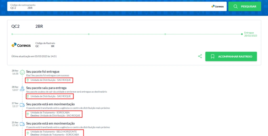Screen dimensions: 268x136
Task: Click 'Eba! Seu pacote foi entregue com sucesso'
Action: click(x=48, y=75)
